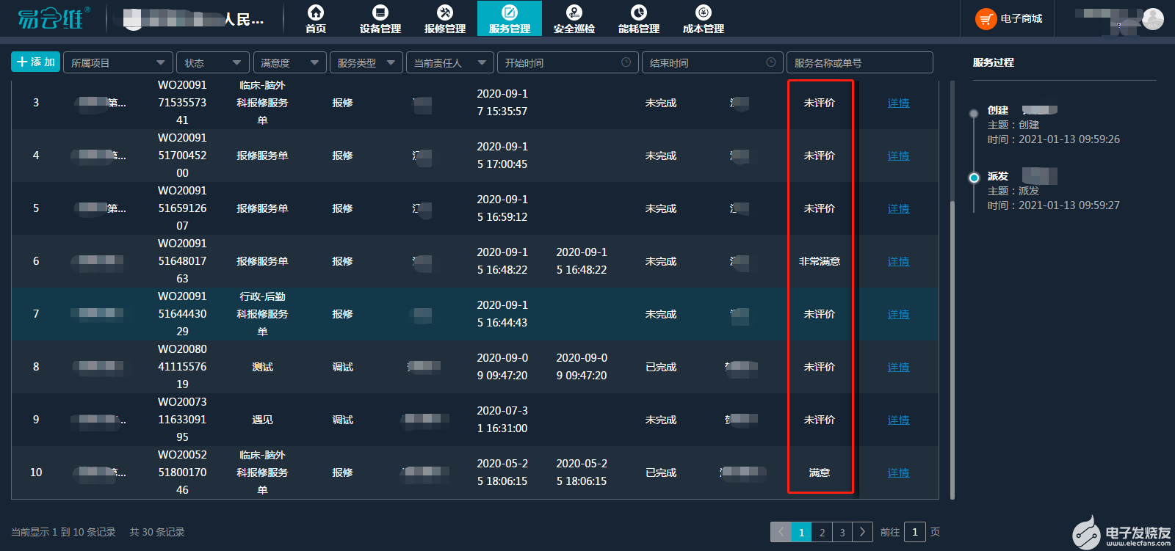The width and height of the screenshot is (1175, 551).
Task: Open 详情 link for row 5
Action: (x=898, y=208)
